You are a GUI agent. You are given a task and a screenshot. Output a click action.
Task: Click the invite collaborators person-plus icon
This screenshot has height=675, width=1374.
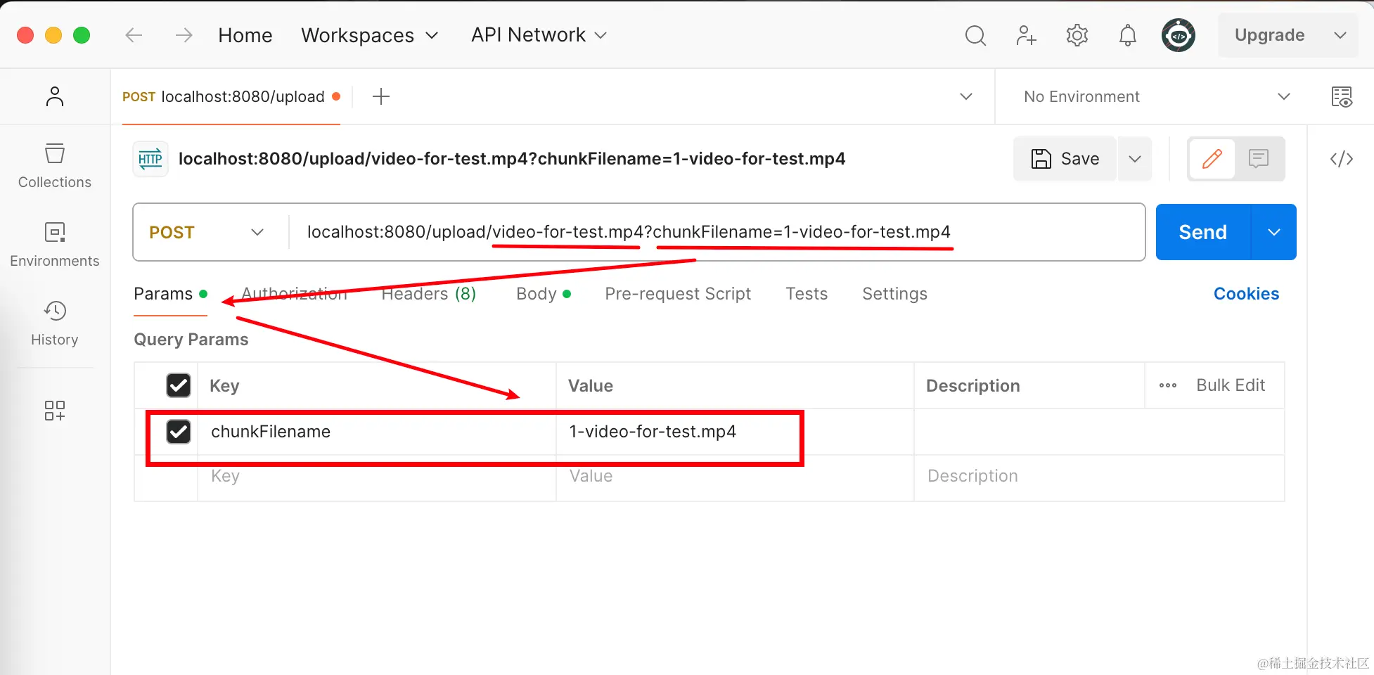[x=1026, y=35]
